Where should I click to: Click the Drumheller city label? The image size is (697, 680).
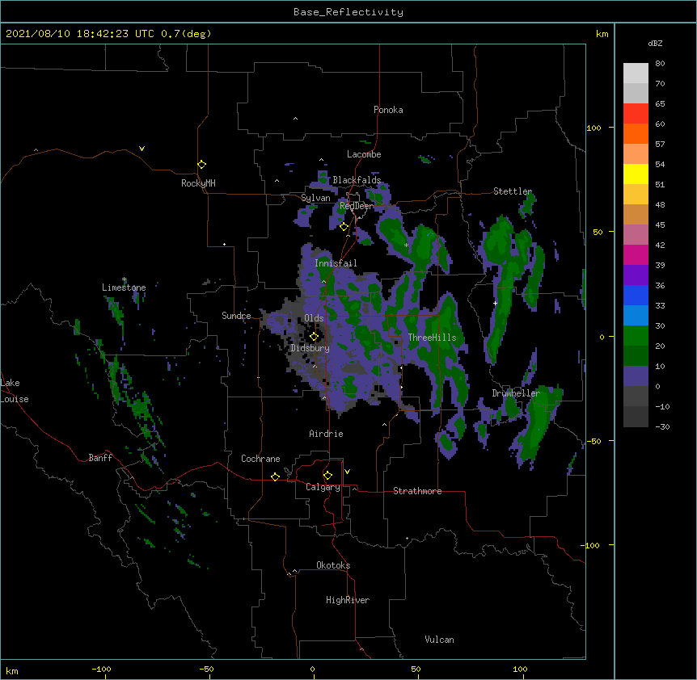(x=516, y=393)
